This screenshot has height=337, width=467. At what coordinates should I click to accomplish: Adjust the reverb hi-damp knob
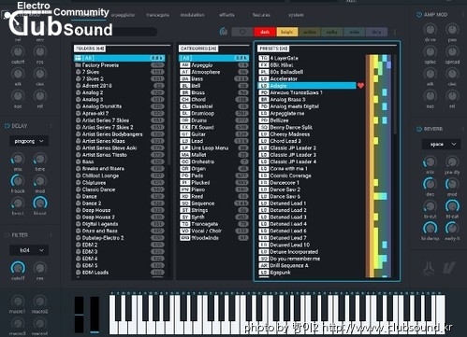click(430, 228)
